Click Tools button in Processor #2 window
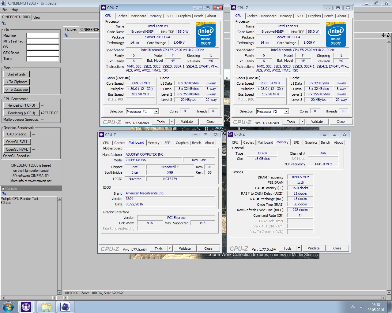392x313 pixels. (291, 122)
